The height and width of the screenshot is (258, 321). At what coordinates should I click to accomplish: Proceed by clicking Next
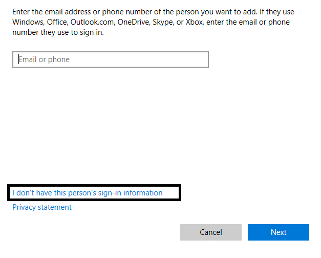(x=278, y=232)
